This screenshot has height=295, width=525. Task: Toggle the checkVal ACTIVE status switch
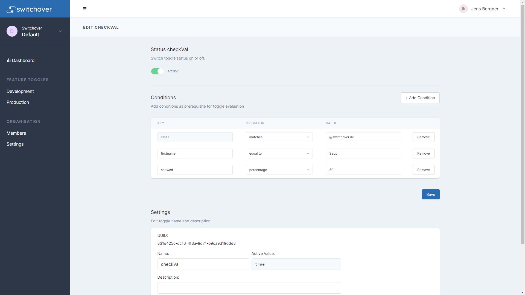pyautogui.click(x=157, y=71)
